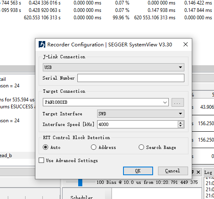Click the 43.906 value in background window
The width and height of the screenshot is (214, 199).
[x=207, y=107]
